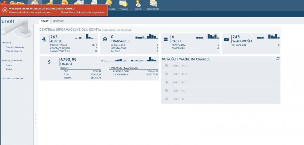Image resolution: width=304 pixels, height=145 pixels.
Task: Dismiss the red error notification icon
Action: 5,10
